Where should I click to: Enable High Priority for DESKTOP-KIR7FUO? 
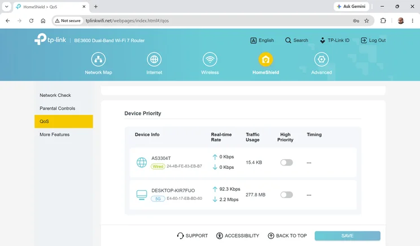click(x=286, y=195)
